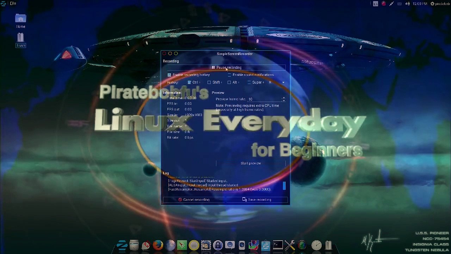Click the En keyboard layout indicator
The image size is (451, 254).
click(x=376, y=4)
